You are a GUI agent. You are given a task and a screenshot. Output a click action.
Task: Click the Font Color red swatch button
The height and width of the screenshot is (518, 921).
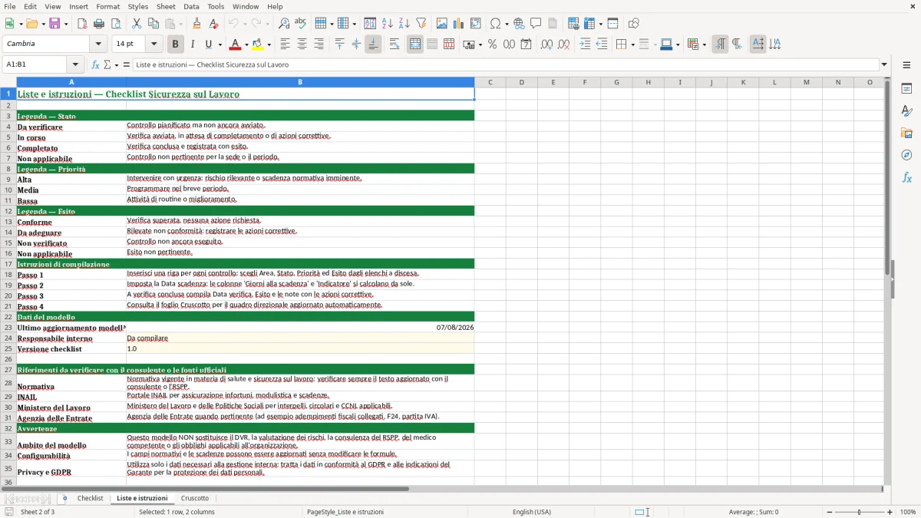236,45
